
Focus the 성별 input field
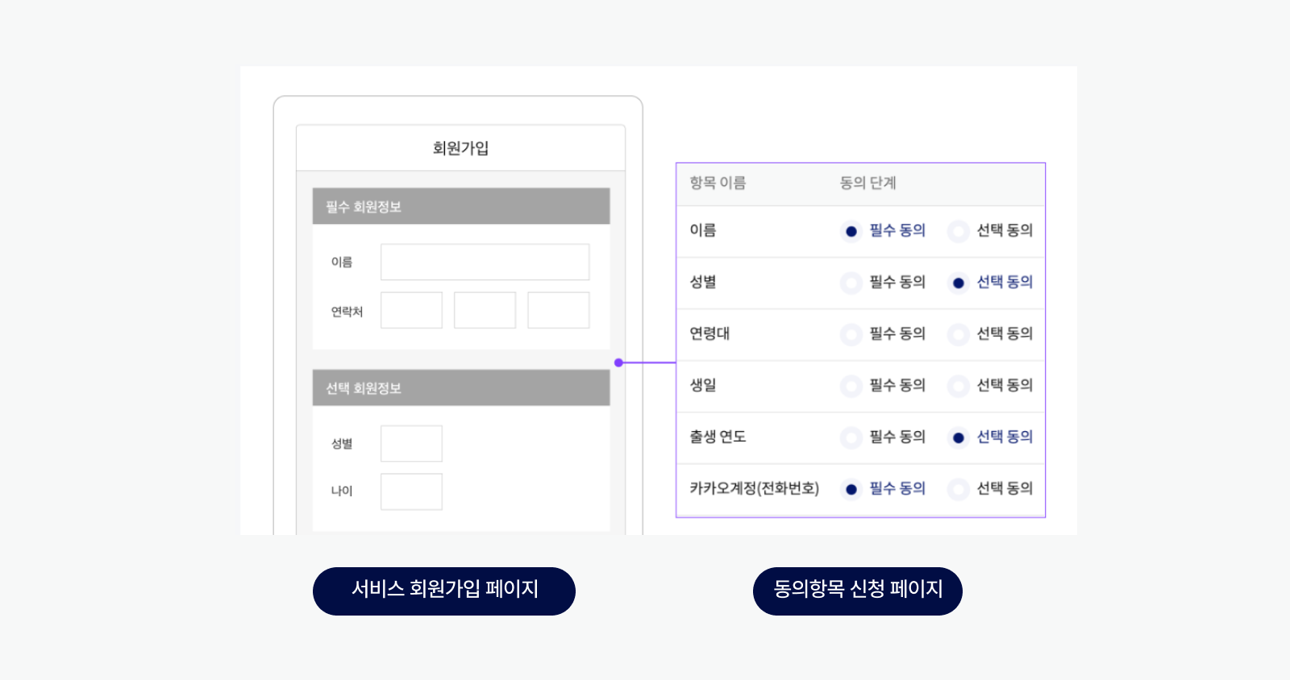pyautogui.click(x=411, y=443)
